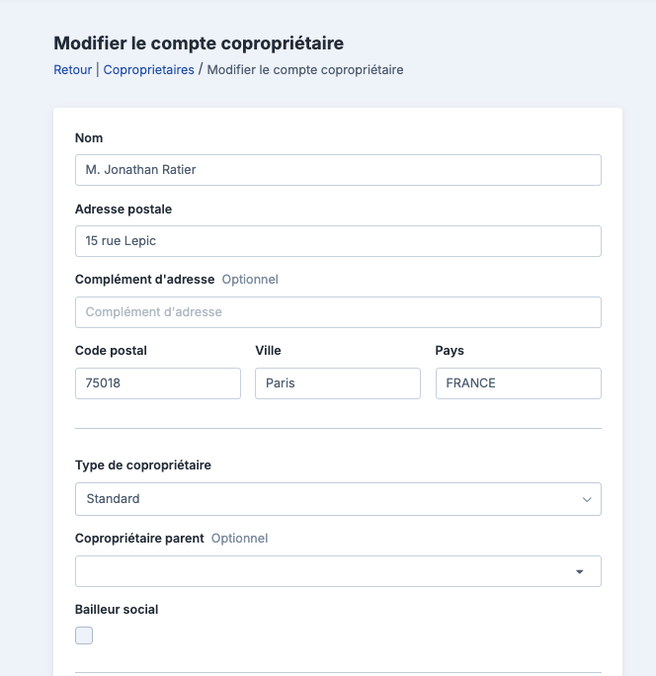
Task: Click the chevron icon in Type de copropriétaire
Action: click(x=586, y=499)
